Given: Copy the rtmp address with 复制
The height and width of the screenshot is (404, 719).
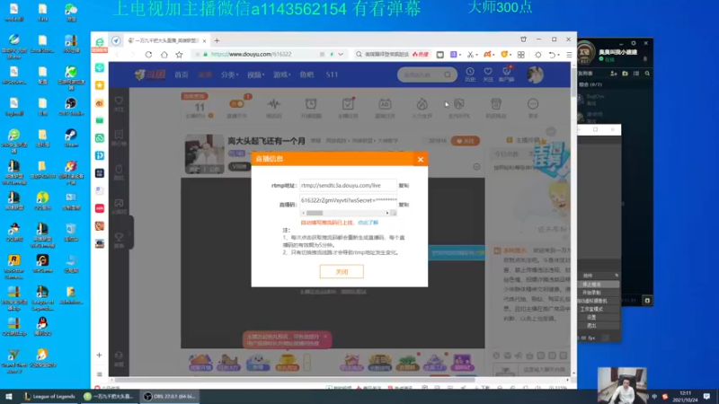Looking at the screenshot, I should tap(404, 186).
